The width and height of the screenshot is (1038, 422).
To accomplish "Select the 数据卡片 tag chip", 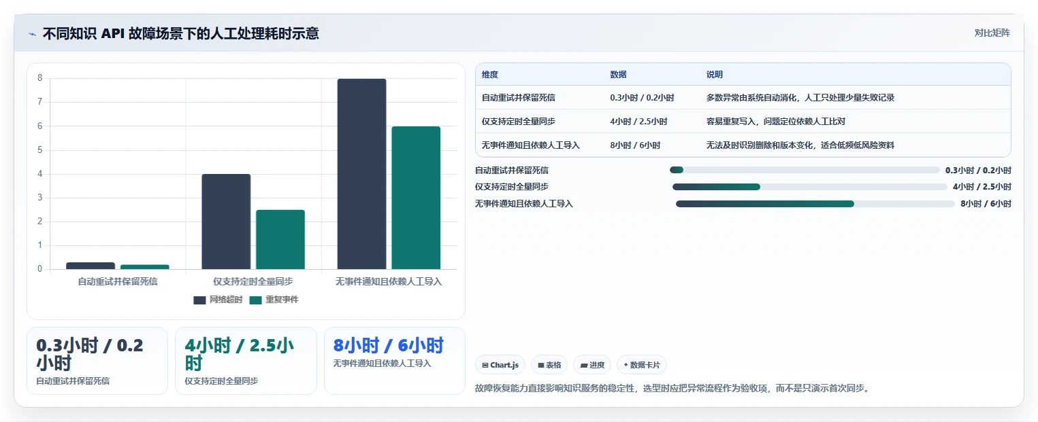I will coord(642,365).
